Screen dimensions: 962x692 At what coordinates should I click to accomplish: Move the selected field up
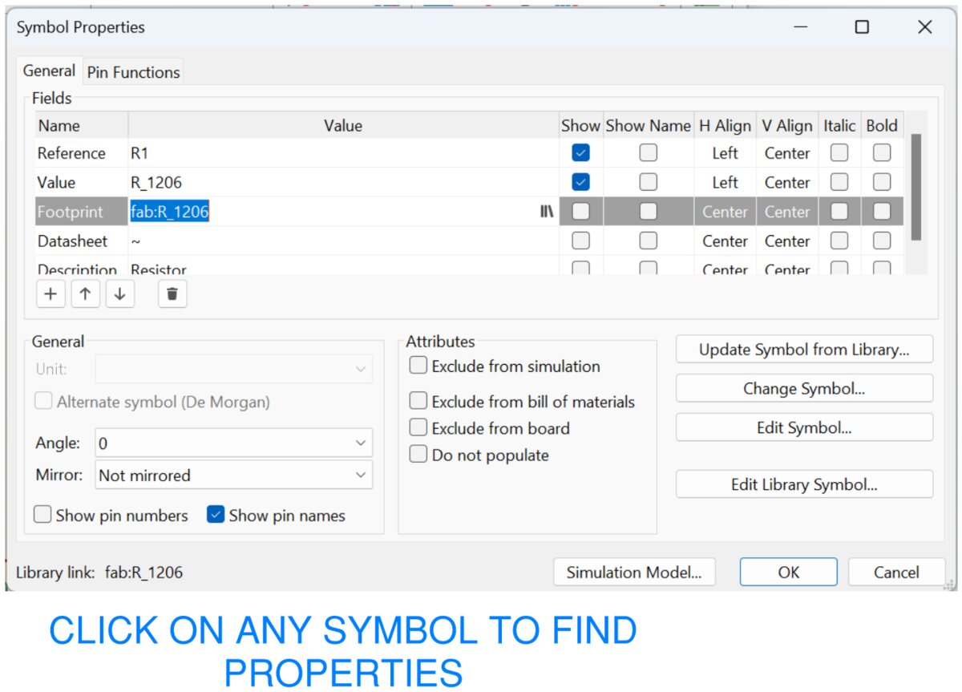(x=84, y=293)
